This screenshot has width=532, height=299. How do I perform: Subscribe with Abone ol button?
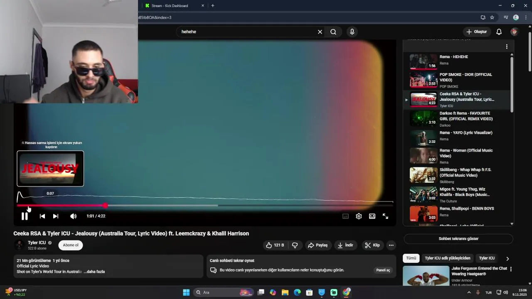coord(71,245)
